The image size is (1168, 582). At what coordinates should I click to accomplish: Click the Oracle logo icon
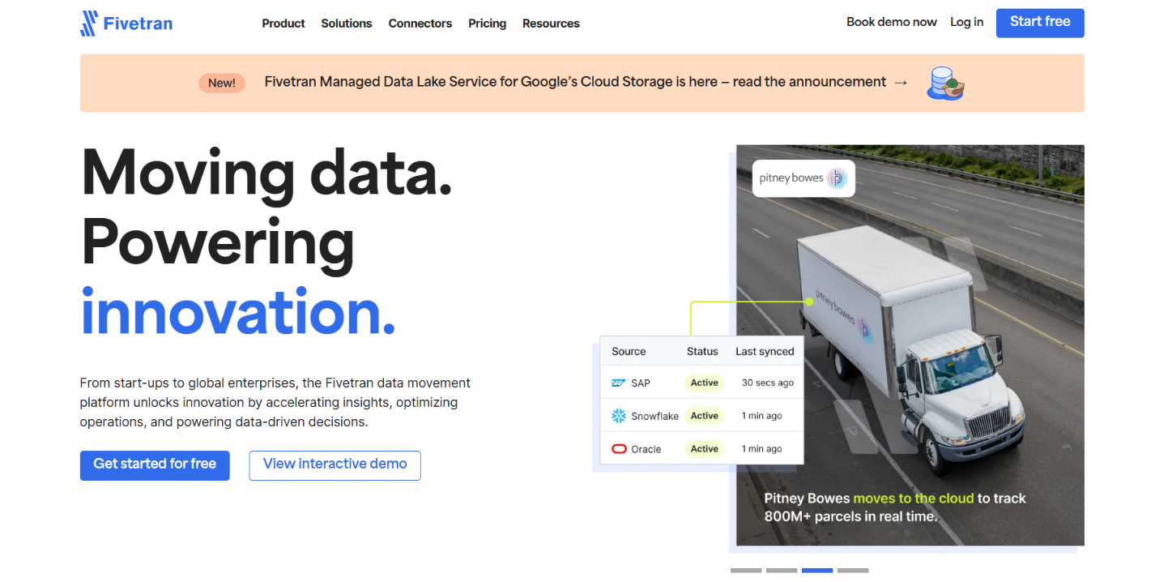[619, 449]
